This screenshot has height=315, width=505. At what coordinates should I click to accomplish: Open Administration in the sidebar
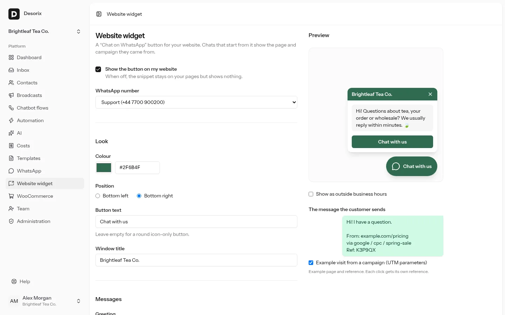(45, 221)
